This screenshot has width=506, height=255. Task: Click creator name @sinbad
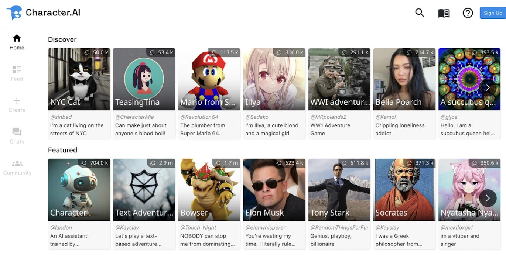click(x=61, y=117)
